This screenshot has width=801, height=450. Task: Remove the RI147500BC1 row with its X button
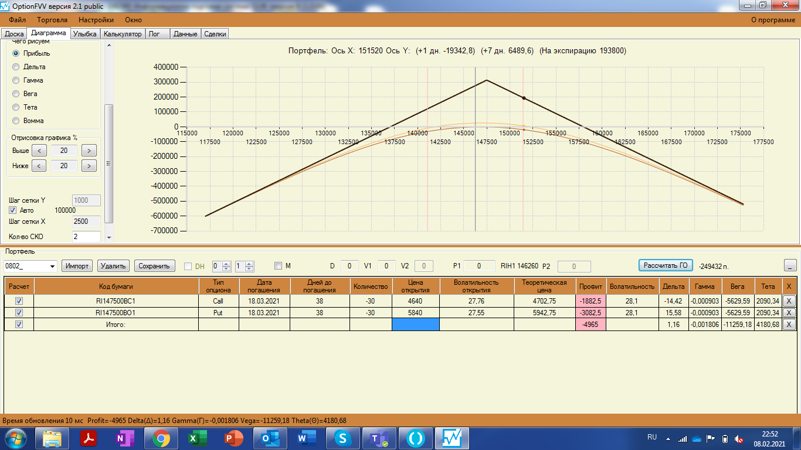(789, 301)
